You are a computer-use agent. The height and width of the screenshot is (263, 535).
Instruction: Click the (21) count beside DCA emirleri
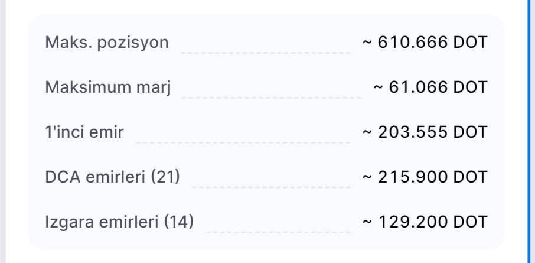click(167, 177)
